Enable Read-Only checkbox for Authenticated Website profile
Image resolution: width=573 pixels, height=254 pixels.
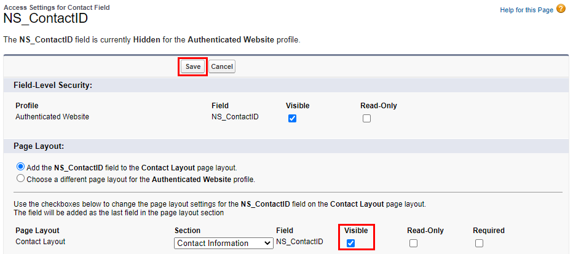(366, 119)
